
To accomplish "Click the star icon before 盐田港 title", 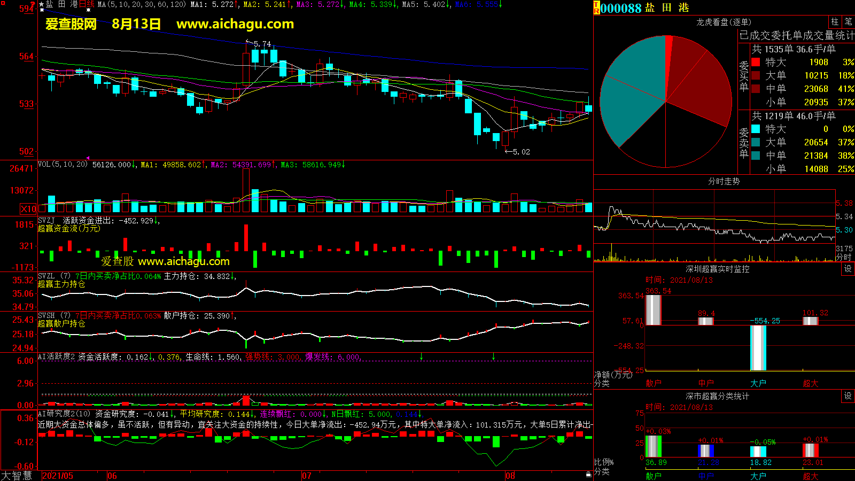I will coord(42,4).
